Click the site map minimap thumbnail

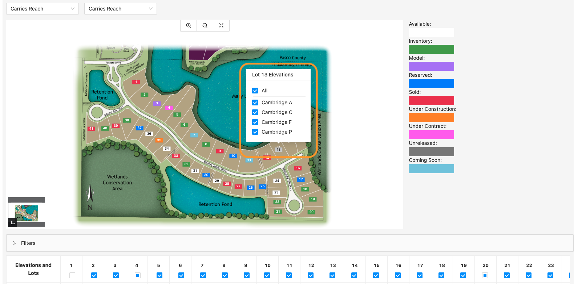click(x=27, y=213)
